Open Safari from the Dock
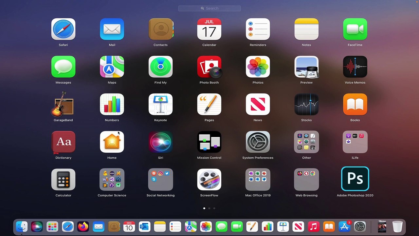This screenshot has height=236, width=419. click(x=68, y=226)
